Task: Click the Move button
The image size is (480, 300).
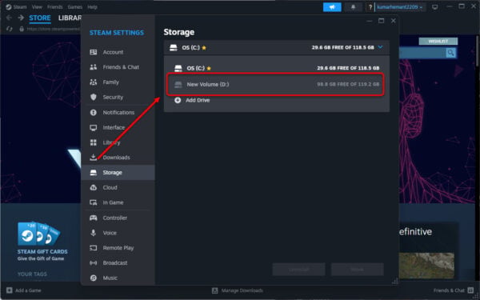Action: click(x=358, y=270)
